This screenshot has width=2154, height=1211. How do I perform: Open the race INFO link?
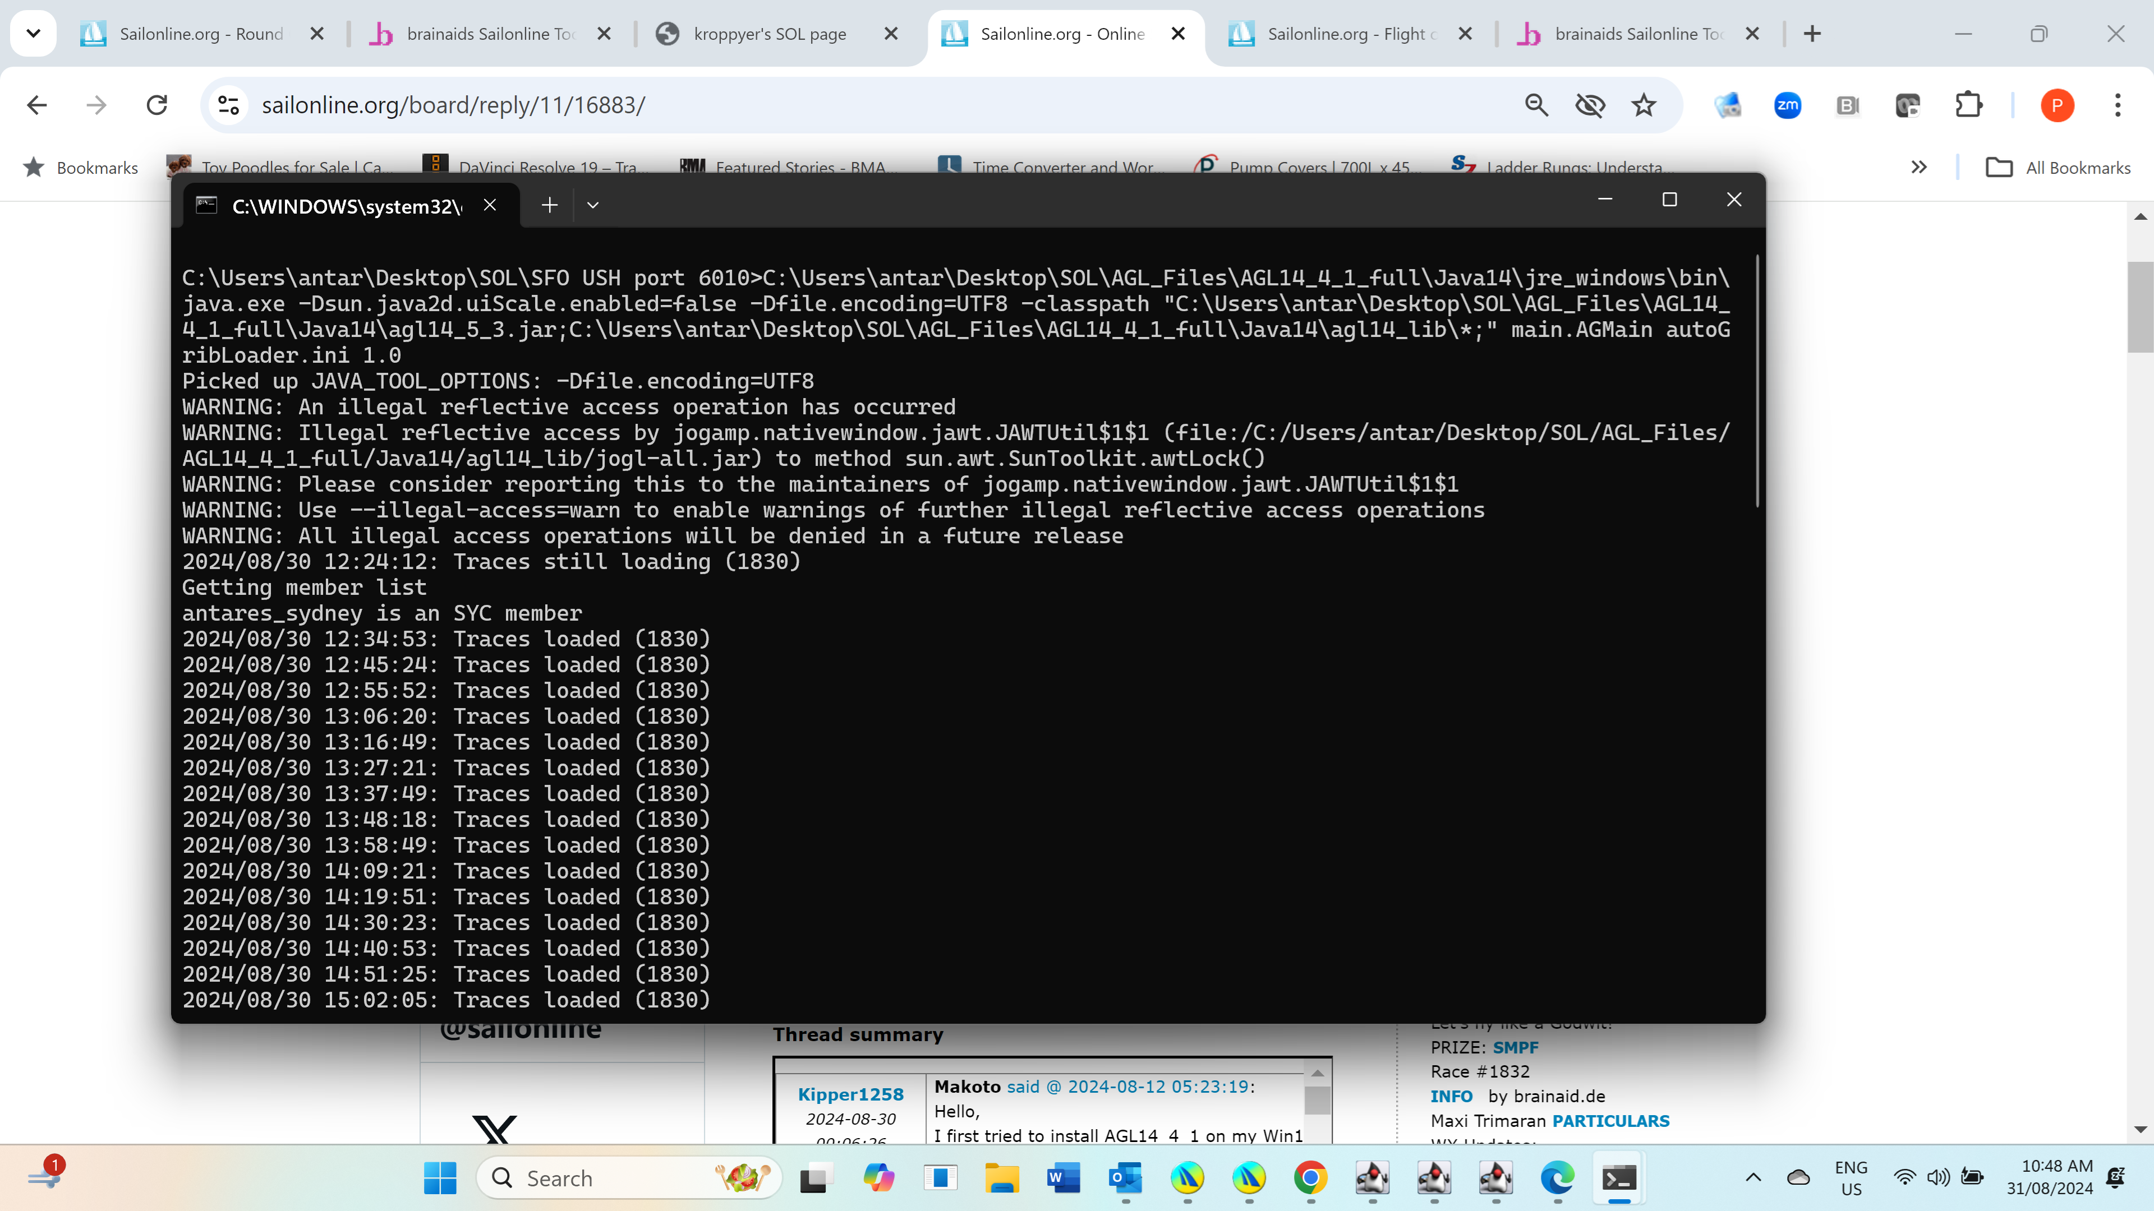[x=1451, y=1096]
